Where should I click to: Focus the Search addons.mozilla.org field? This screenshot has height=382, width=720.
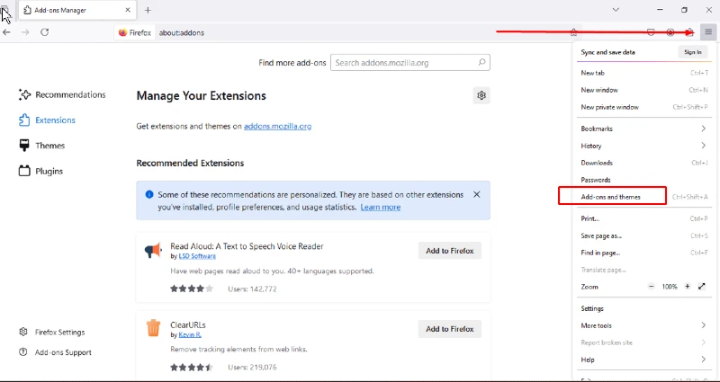point(410,62)
